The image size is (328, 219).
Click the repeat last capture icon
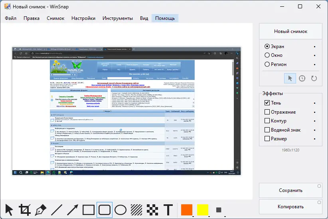[x=314, y=78]
